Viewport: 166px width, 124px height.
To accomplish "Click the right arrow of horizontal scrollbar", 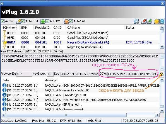I will pyautogui.click(x=157, y=115).
